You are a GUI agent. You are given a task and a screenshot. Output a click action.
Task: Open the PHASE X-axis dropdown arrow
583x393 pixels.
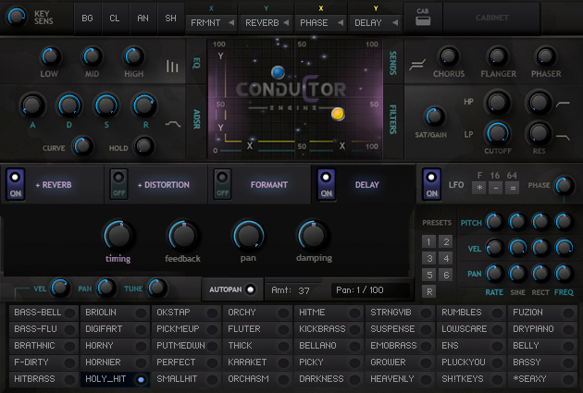pyautogui.click(x=341, y=23)
